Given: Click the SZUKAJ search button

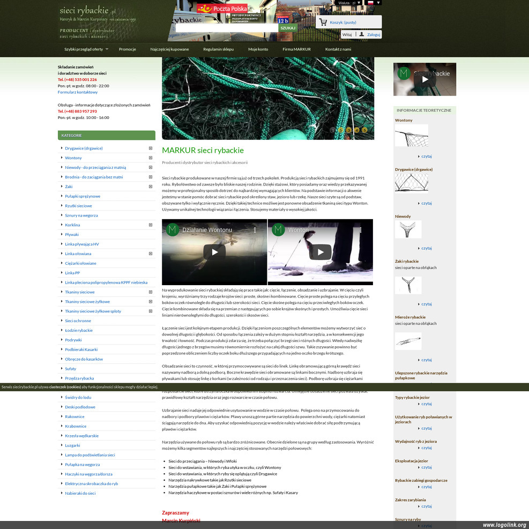Looking at the screenshot, I should (288, 28).
